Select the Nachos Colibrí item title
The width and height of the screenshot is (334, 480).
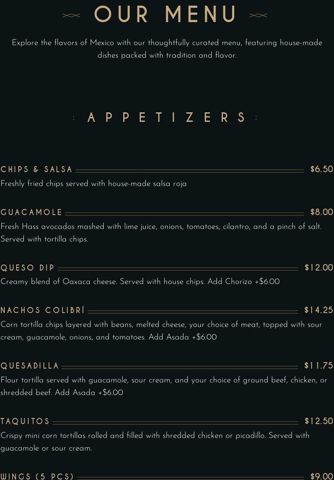[43, 310]
